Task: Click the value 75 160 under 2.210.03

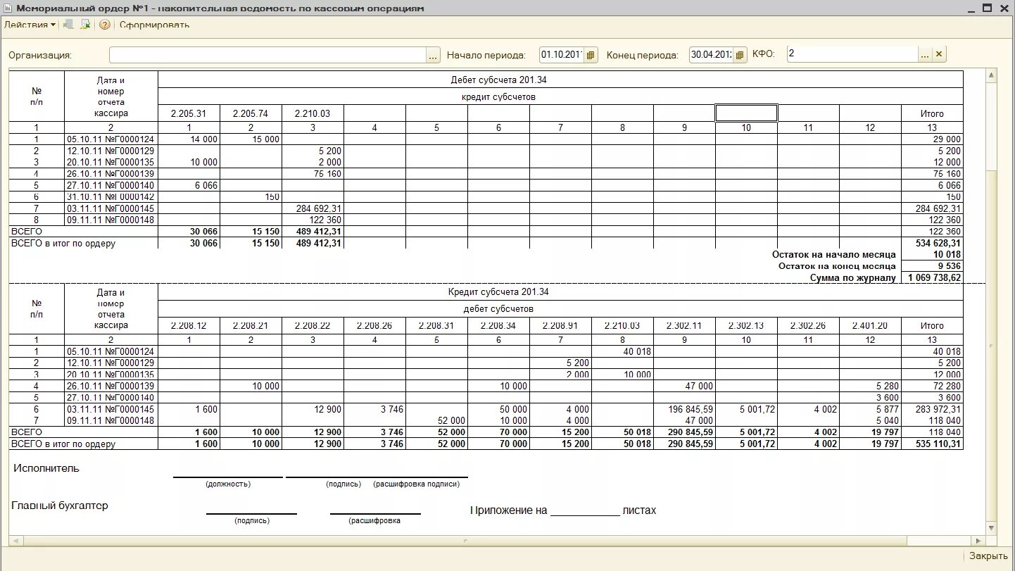Action: click(327, 174)
